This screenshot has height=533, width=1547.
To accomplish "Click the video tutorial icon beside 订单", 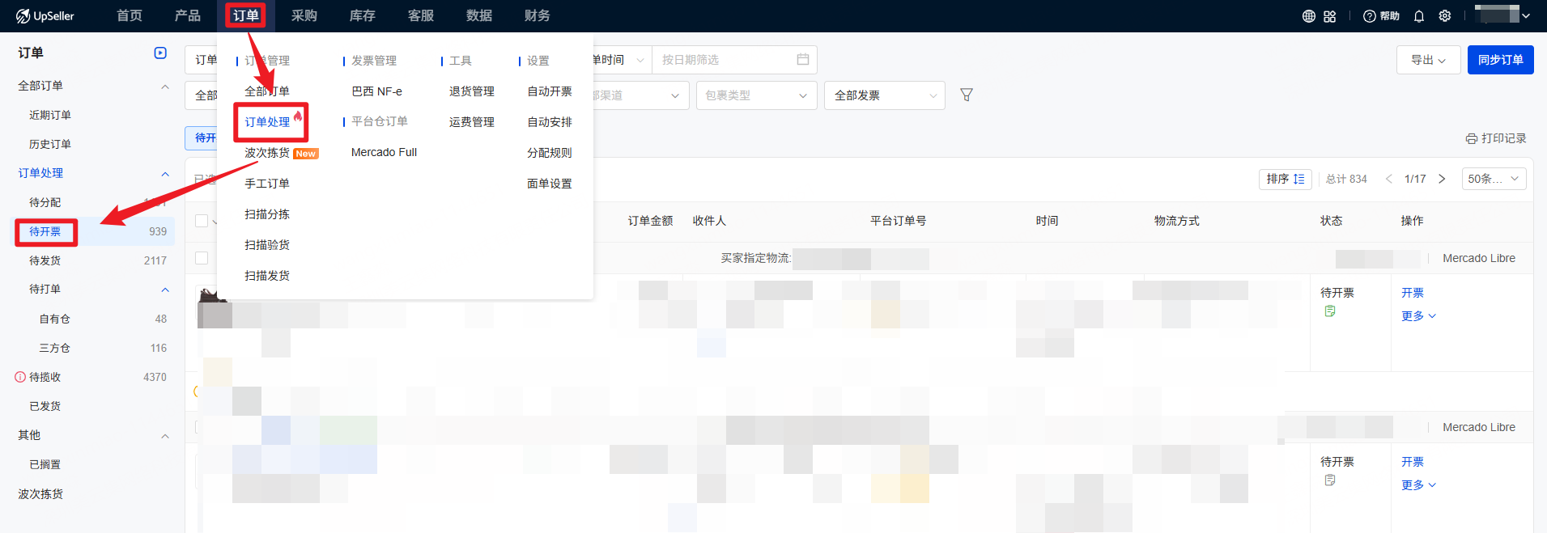I will click(x=160, y=53).
